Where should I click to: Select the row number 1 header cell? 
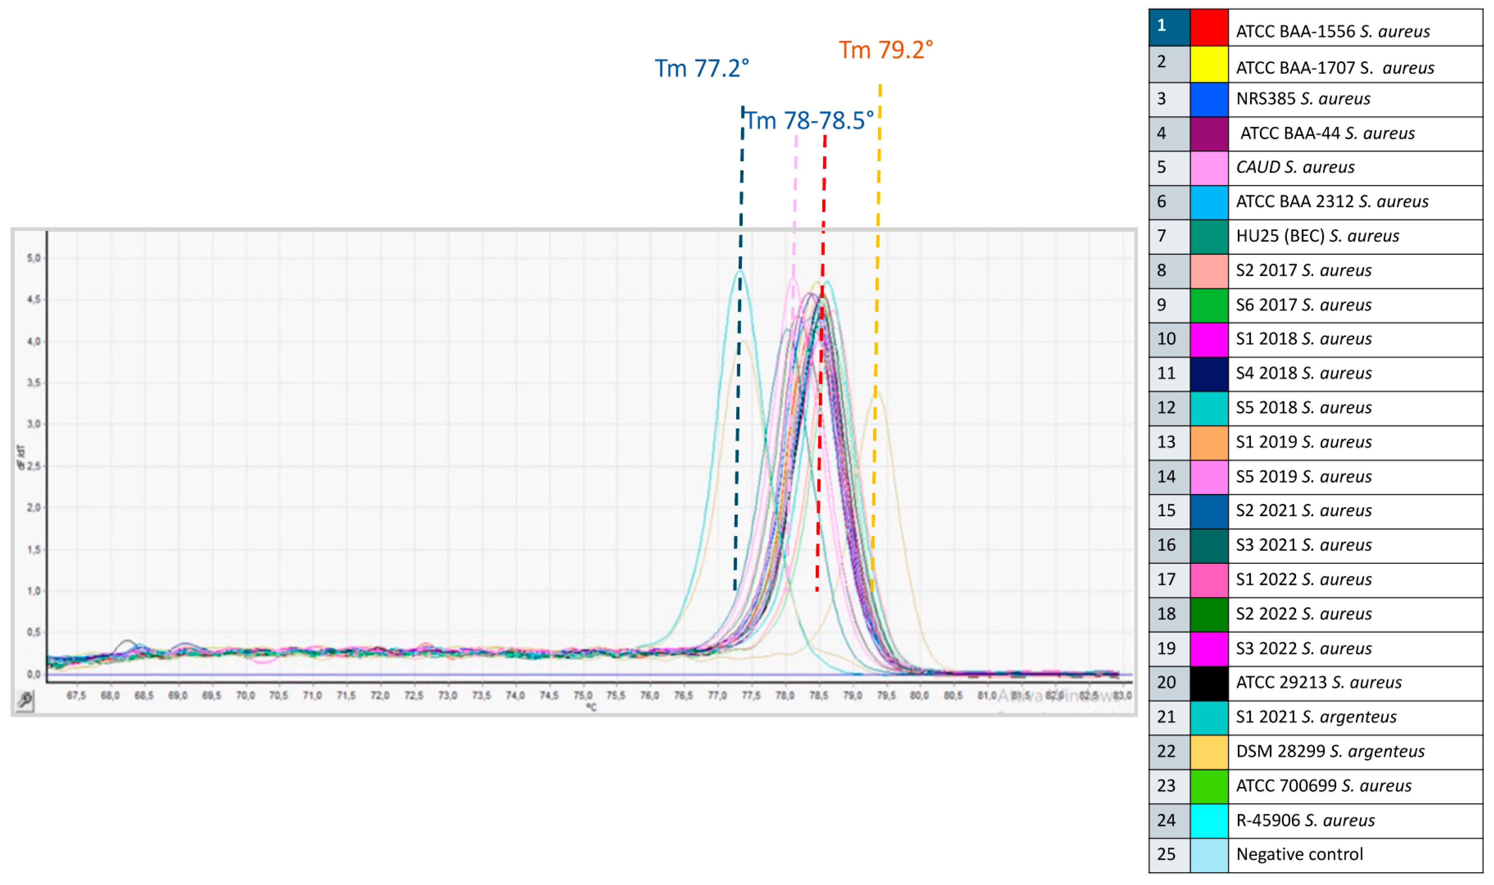coord(1169,27)
